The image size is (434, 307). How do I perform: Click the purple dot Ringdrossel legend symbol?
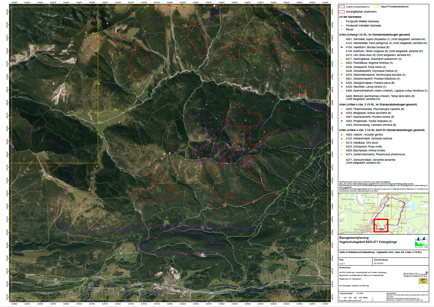pos(342,121)
